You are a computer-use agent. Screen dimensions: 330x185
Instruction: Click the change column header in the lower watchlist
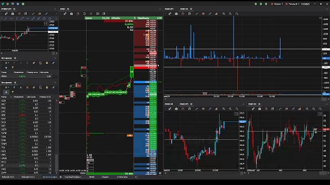tap(19, 97)
